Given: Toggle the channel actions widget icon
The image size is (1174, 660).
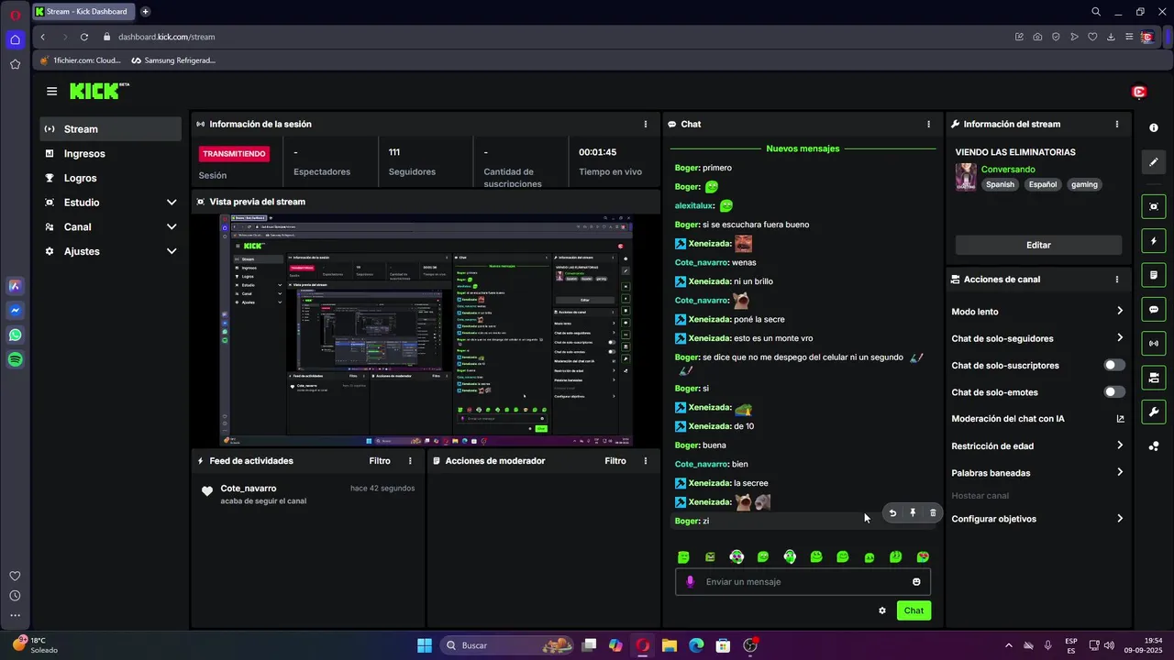Looking at the screenshot, I should (1154, 378).
